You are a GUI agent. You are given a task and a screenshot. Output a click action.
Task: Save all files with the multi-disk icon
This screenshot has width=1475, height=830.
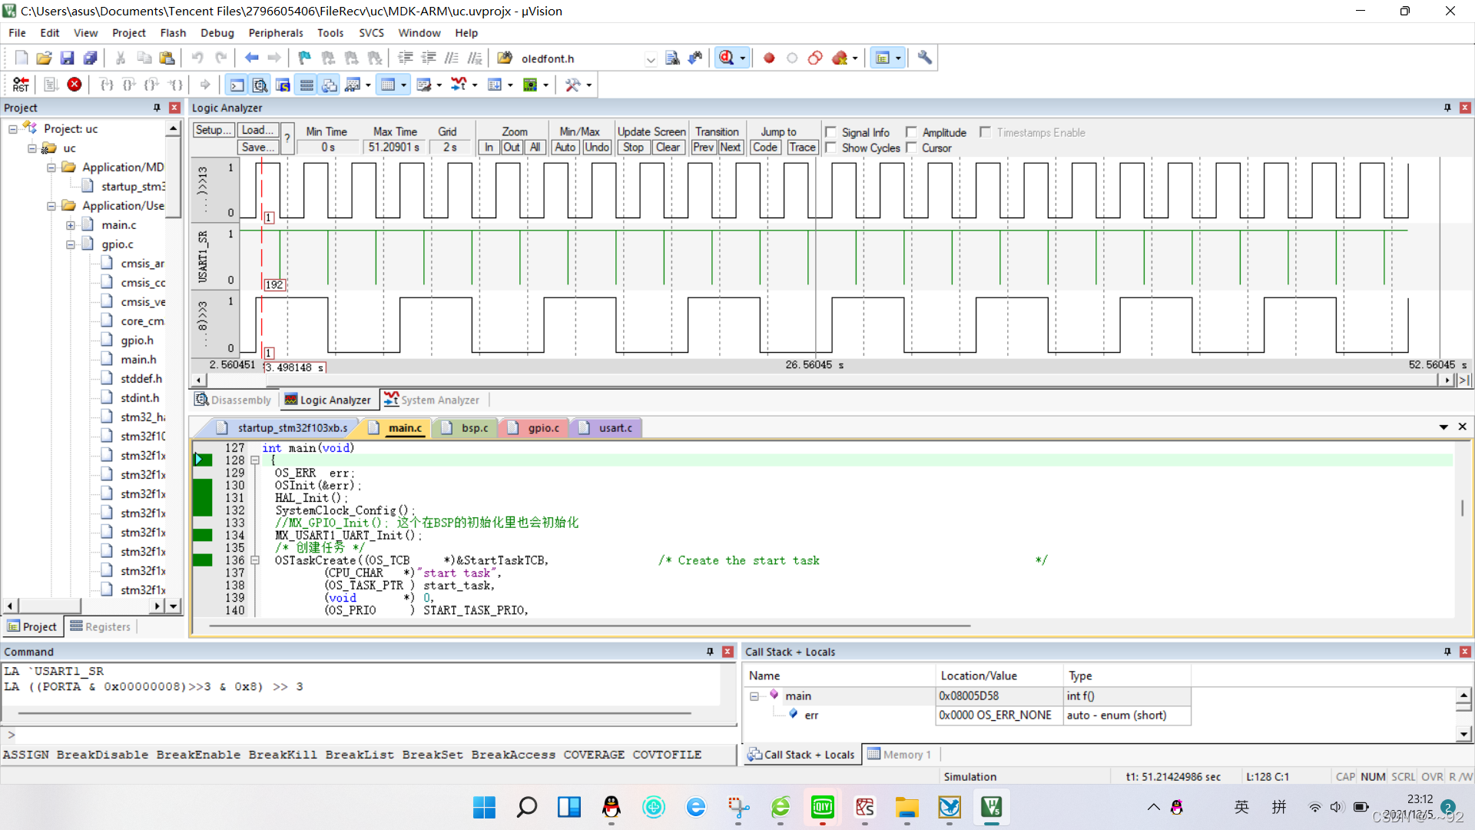point(90,58)
